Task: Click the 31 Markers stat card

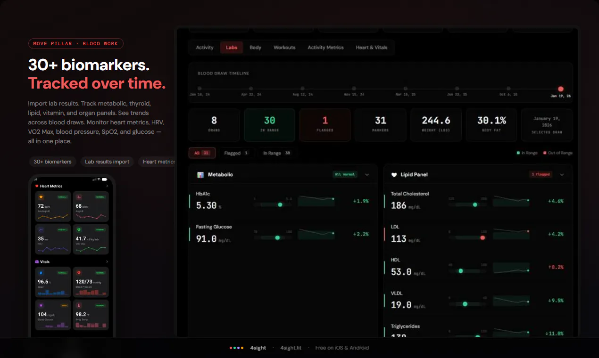Action: click(381, 125)
